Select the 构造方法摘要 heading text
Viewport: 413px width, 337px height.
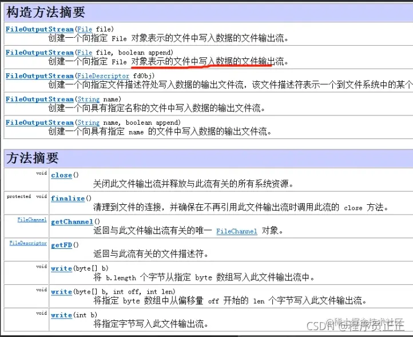[46, 12]
